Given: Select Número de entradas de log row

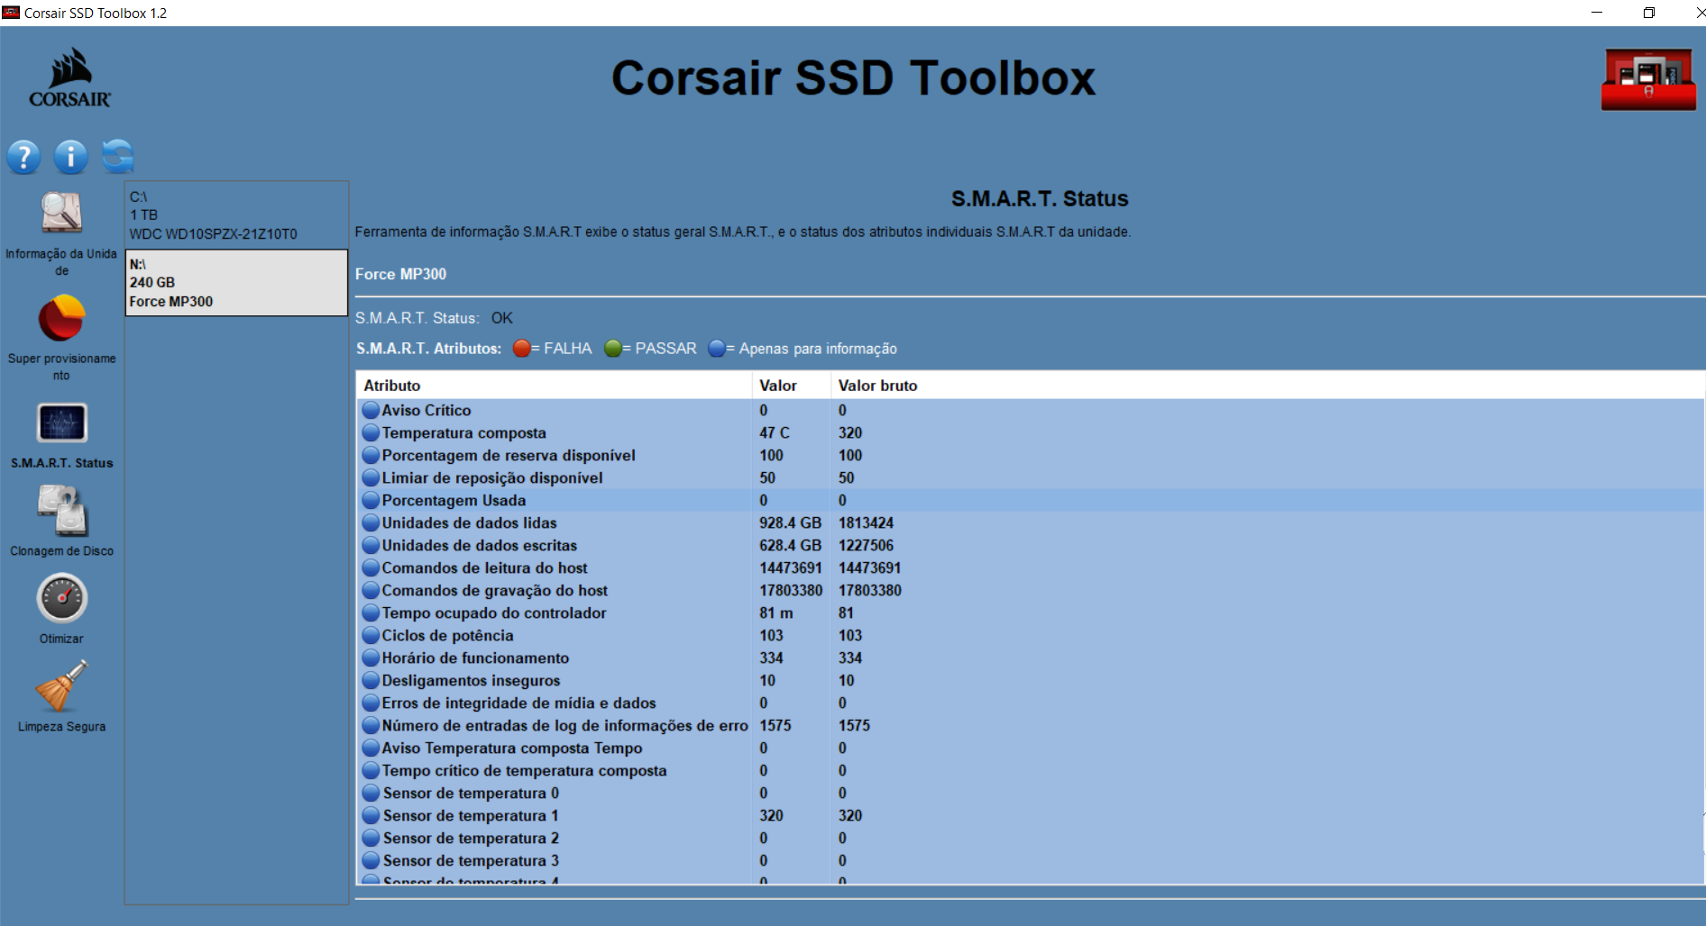Looking at the screenshot, I should point(1030,725).
